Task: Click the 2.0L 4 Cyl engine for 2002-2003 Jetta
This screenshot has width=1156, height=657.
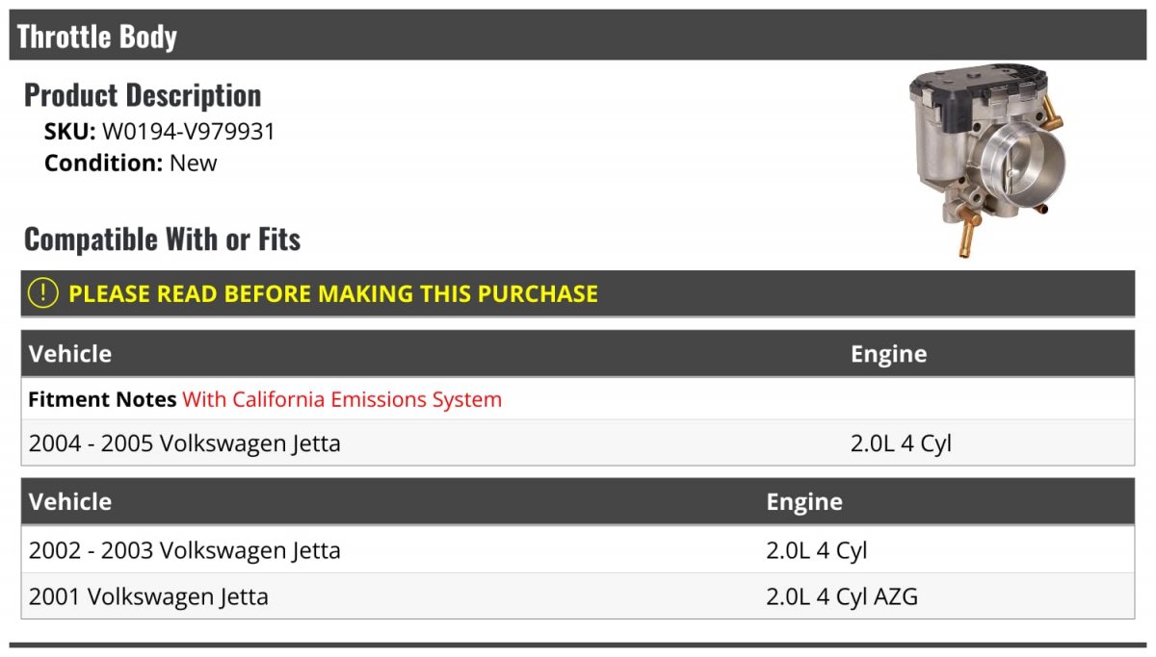Action: (817, 551)
